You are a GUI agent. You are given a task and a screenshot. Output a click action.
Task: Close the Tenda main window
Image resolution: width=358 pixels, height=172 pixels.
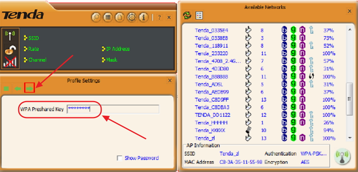tap(169, 17)
